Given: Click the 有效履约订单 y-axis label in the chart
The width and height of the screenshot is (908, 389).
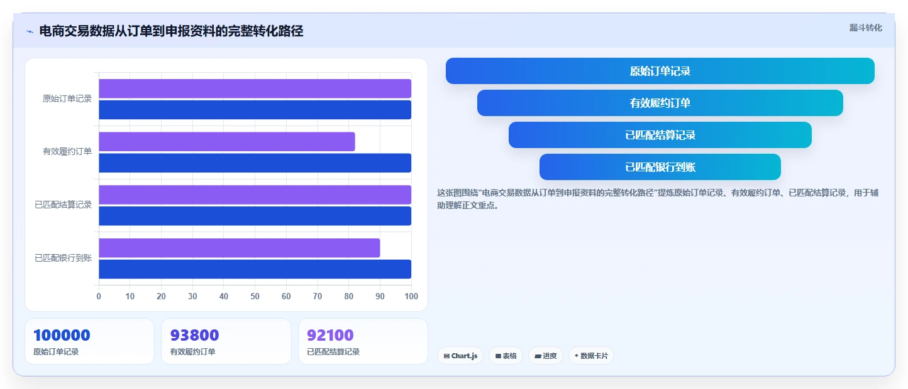Looking at the screenshot, I should [67, 152].
